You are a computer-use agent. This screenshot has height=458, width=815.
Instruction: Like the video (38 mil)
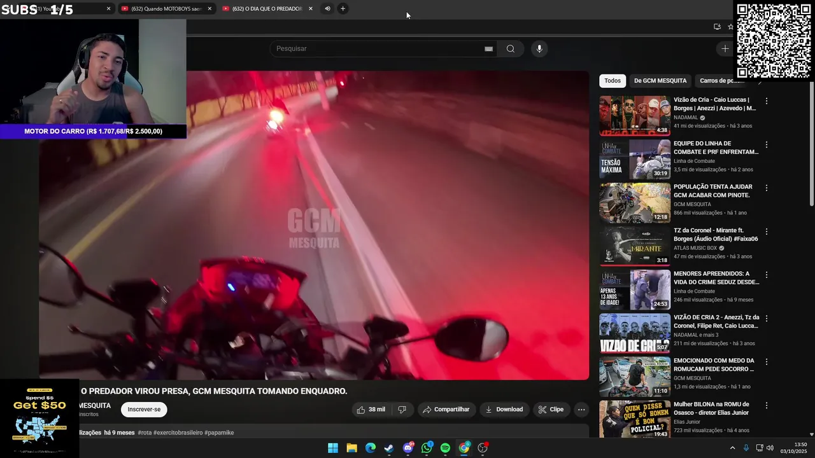(371, 410)
